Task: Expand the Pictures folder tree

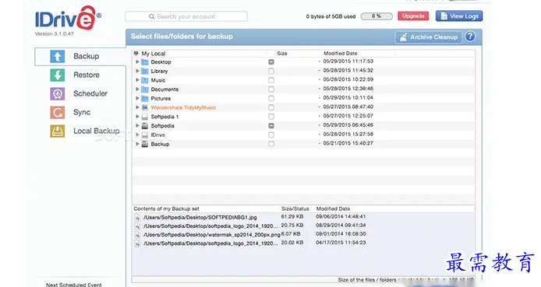Action: coord(137,99)
